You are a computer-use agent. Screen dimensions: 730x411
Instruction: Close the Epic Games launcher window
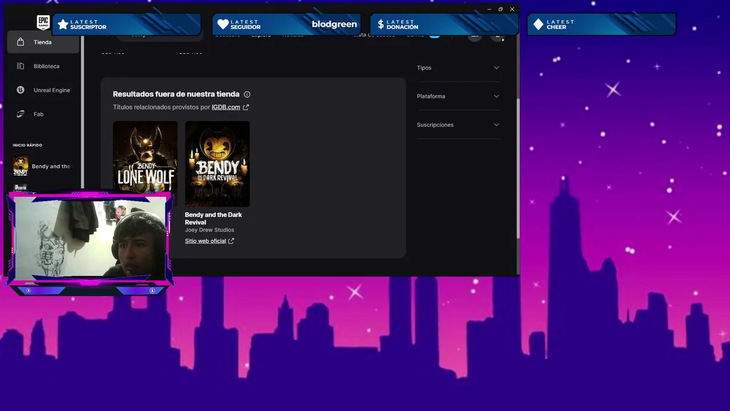[512, 9]
